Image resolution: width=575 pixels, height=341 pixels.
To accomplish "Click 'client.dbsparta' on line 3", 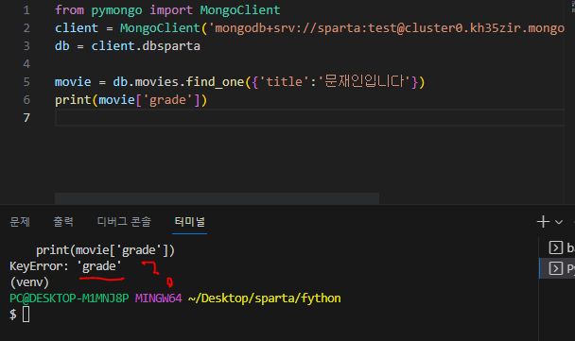I will 146,46.
